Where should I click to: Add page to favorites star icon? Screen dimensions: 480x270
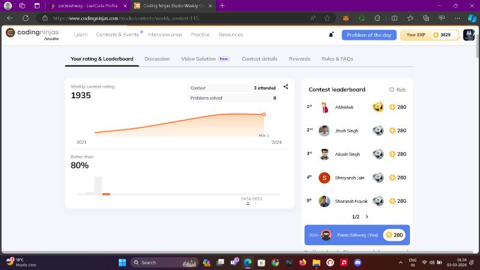pos(327,19)
